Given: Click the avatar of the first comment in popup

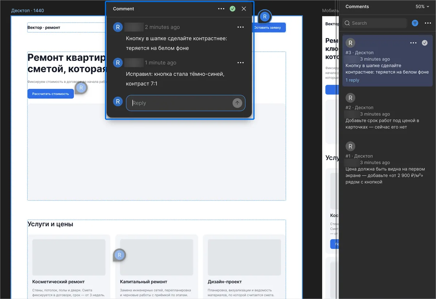Looking at the screenshot, I should [x=118, y=27].
